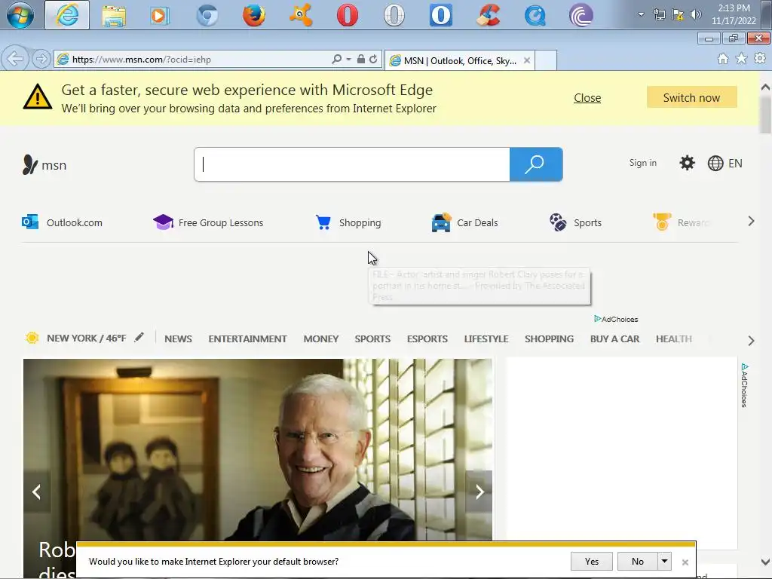
Task: Select the MSN browser tab
Action: (x=459, y=60)
